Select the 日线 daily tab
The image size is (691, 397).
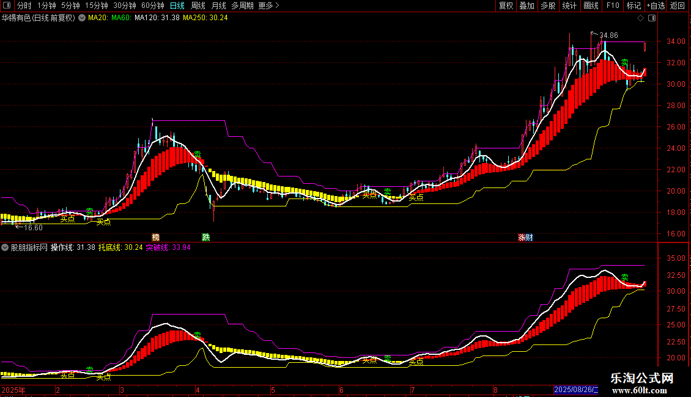[x=177, y=5]
